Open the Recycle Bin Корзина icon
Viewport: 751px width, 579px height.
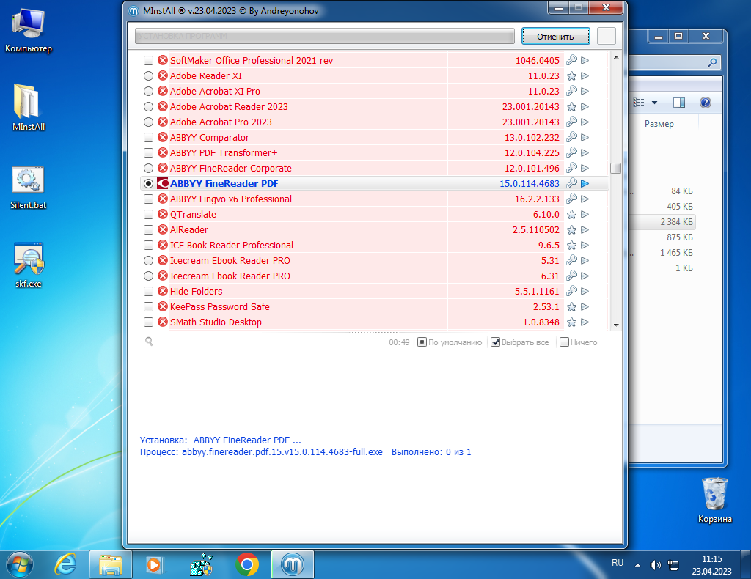point(714,500)
